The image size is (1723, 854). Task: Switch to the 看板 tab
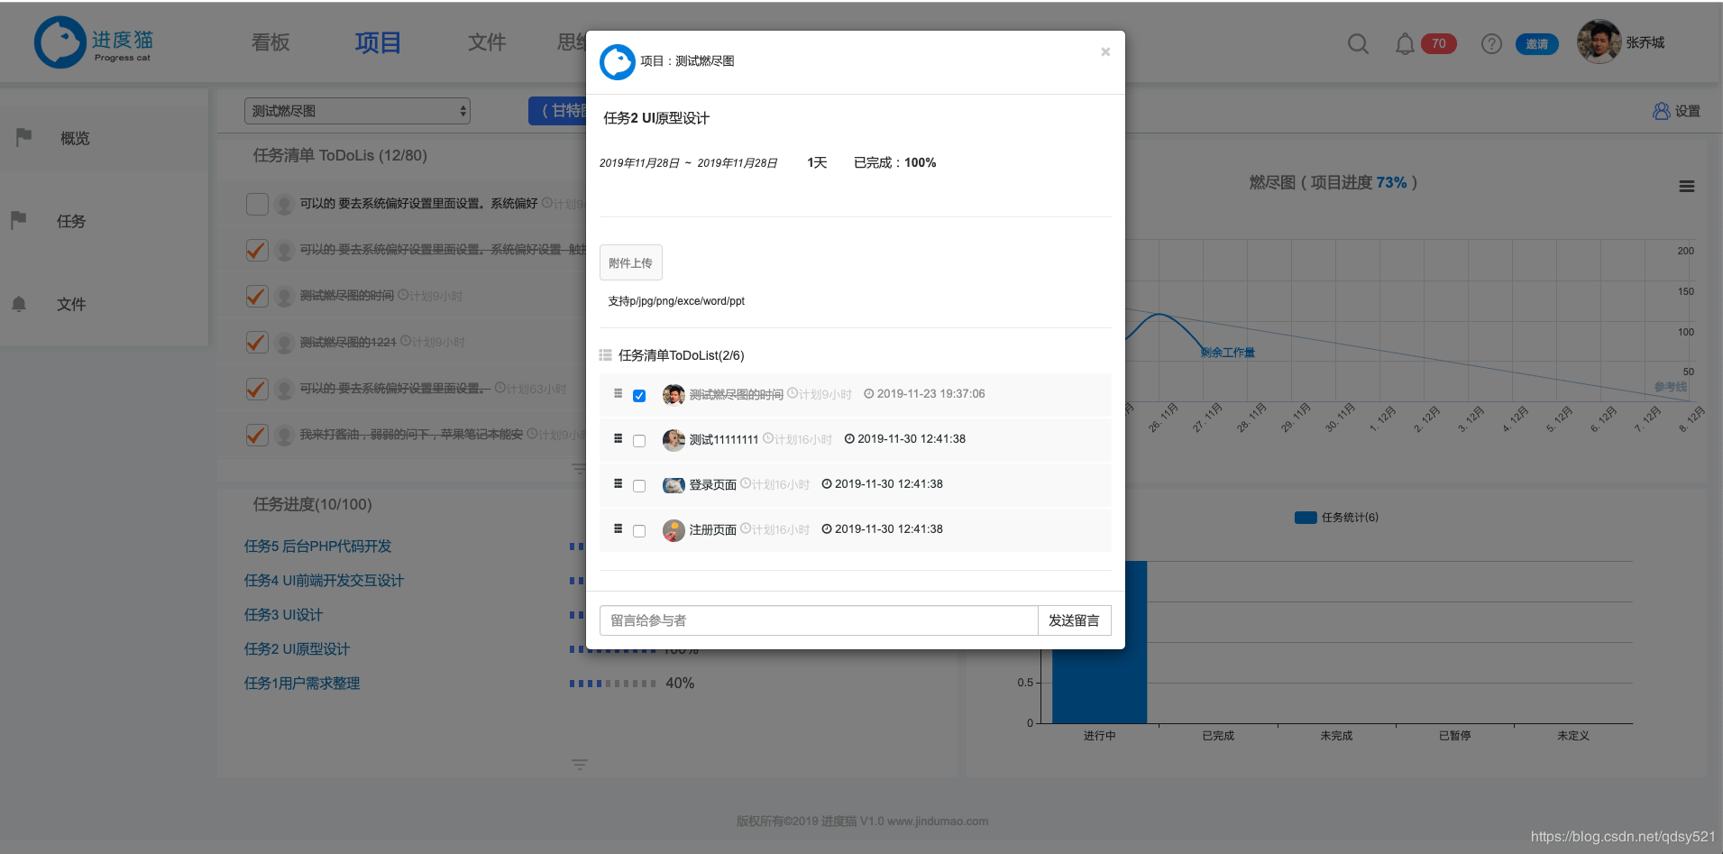(270, 42)
